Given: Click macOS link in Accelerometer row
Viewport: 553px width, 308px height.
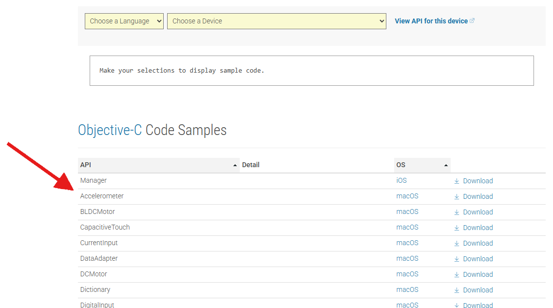Looking at the screenshot, I should pos(407,196).
